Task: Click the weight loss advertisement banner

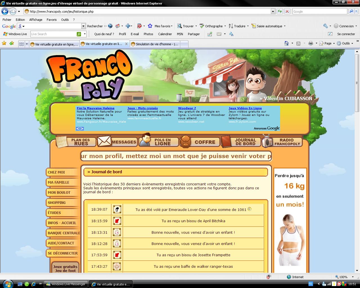Action: coord(290,220)
